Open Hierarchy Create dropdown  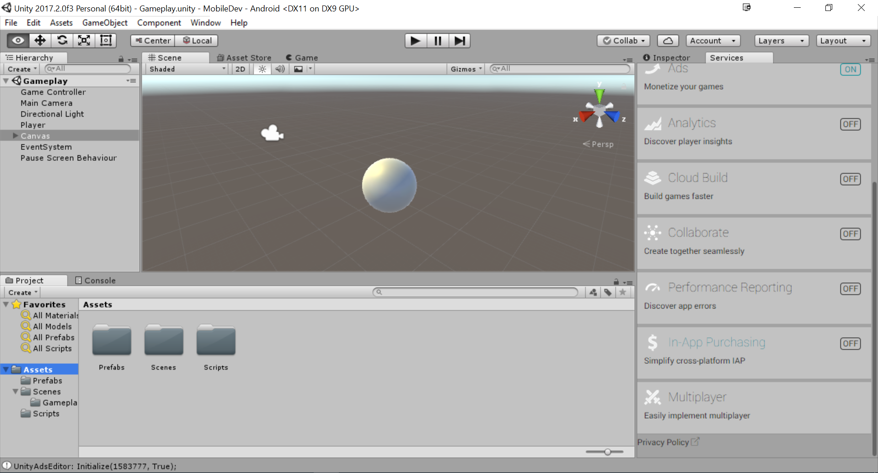22,69
